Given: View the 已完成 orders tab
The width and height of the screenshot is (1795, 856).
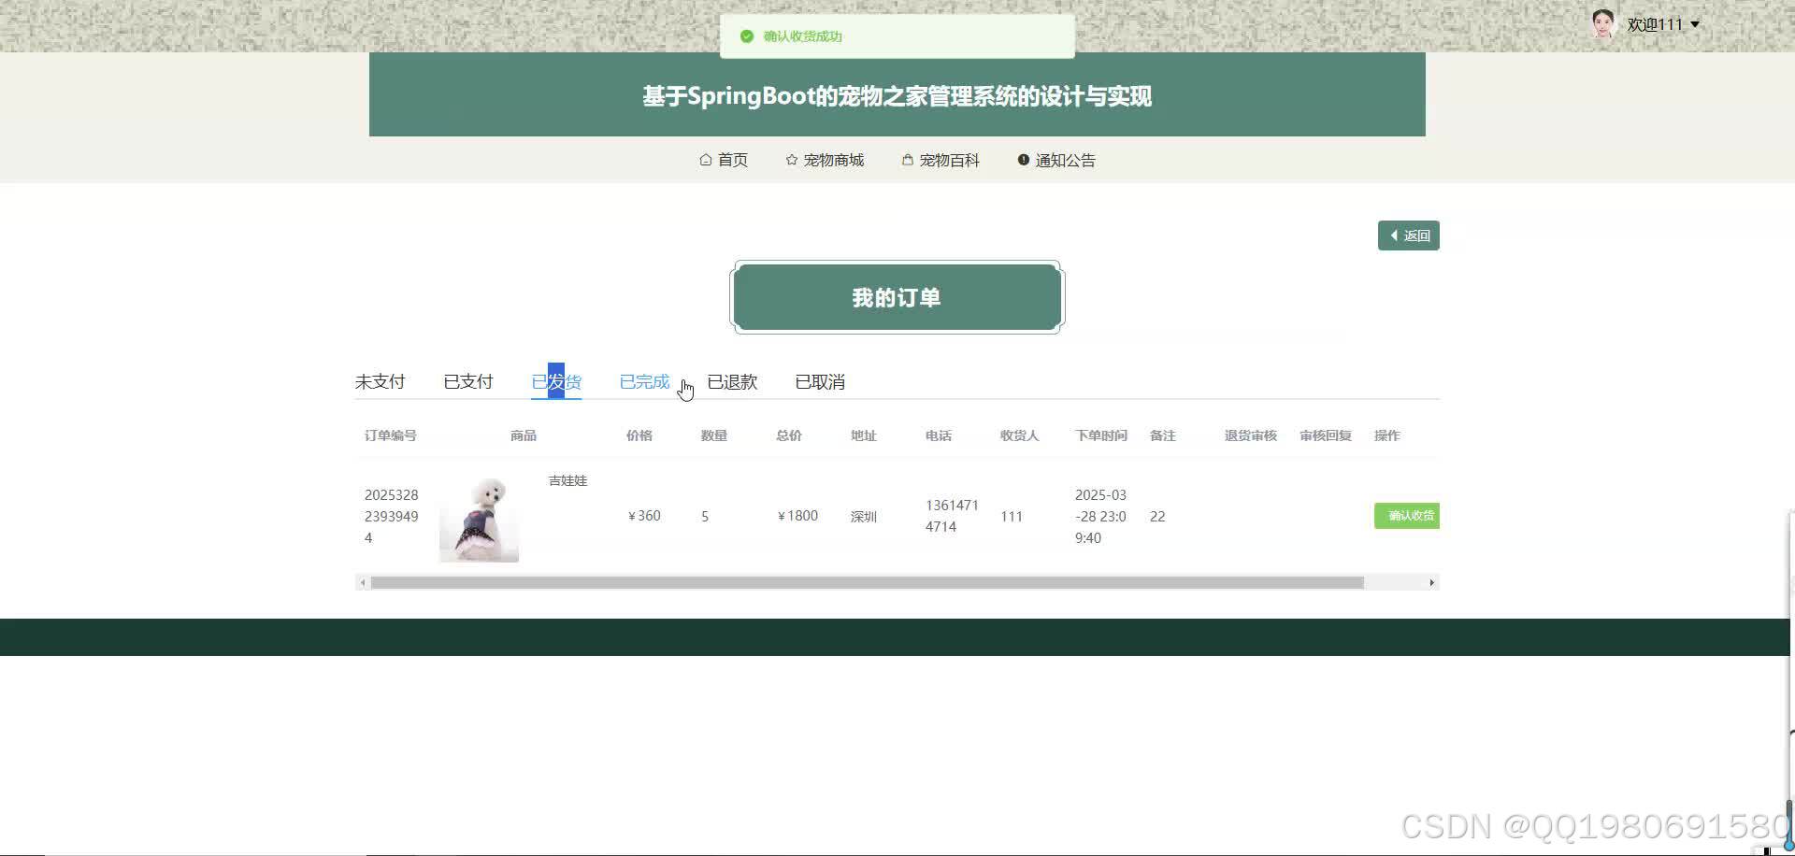Looking at the screenshot, I should (643, 381).
